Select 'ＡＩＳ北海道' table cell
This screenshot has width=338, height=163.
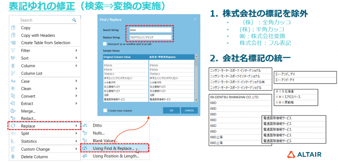coord(296,92)
